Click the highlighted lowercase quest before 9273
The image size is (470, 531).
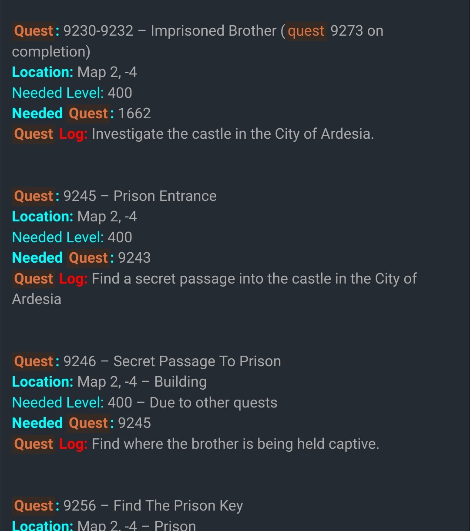tap(306, 31)
